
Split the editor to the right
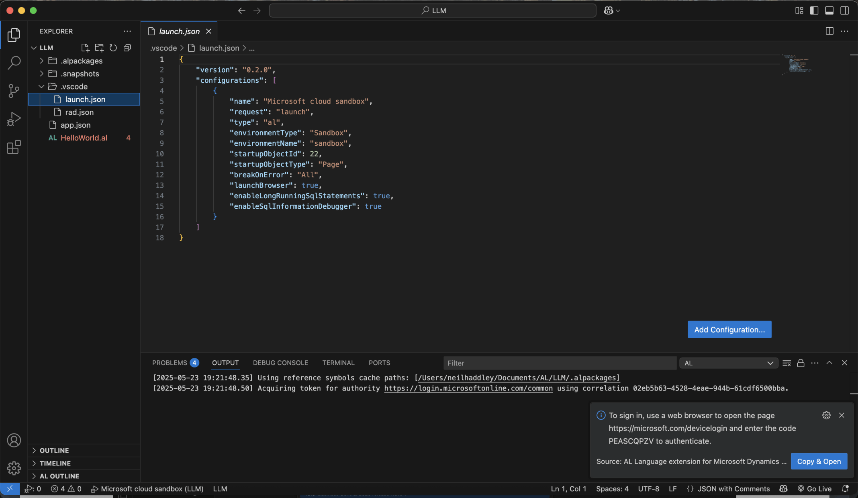click(829, 31)
